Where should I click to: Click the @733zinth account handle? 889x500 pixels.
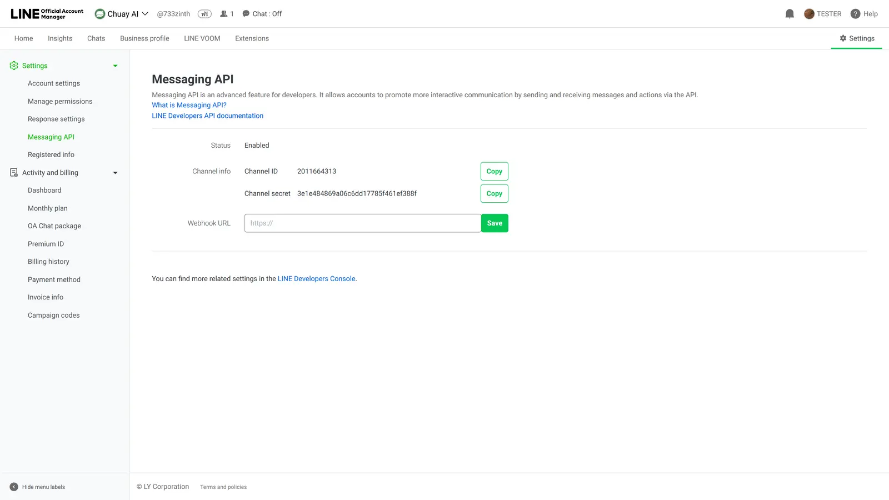pos(173,14)
